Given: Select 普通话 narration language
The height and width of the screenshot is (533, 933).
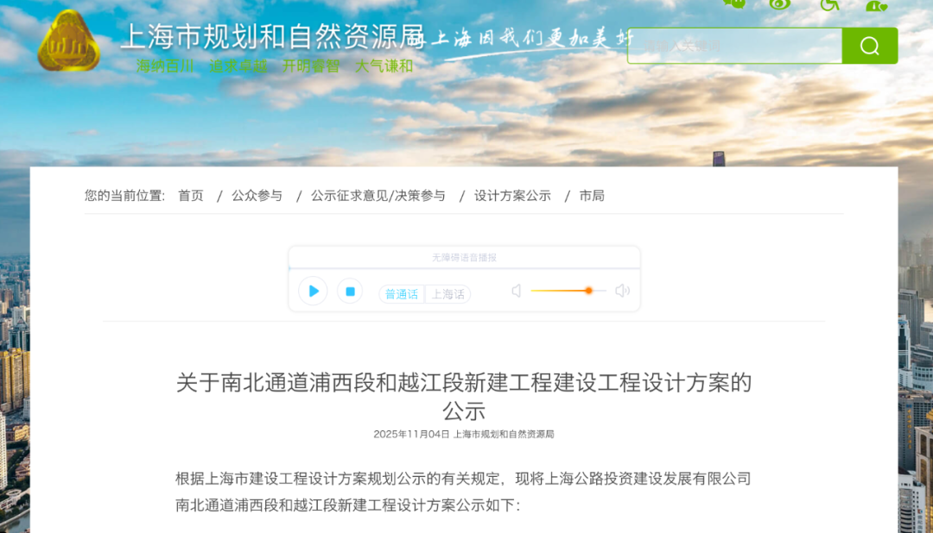Looking at the screenshot, I should coord(402,294).
